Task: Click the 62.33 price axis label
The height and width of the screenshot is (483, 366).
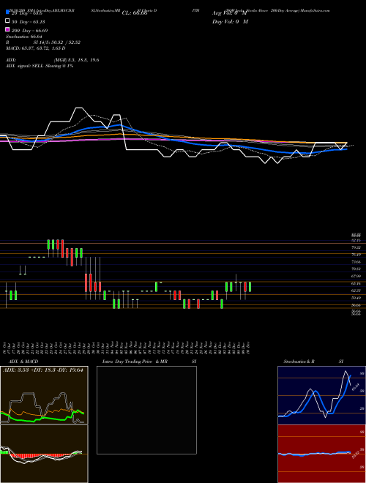Action: [x=356, y=291]
